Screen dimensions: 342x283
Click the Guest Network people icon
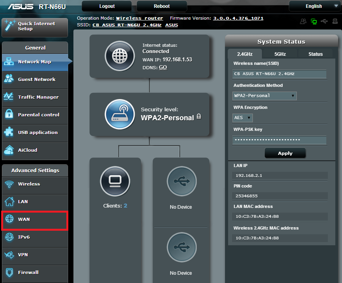(9, 79)
